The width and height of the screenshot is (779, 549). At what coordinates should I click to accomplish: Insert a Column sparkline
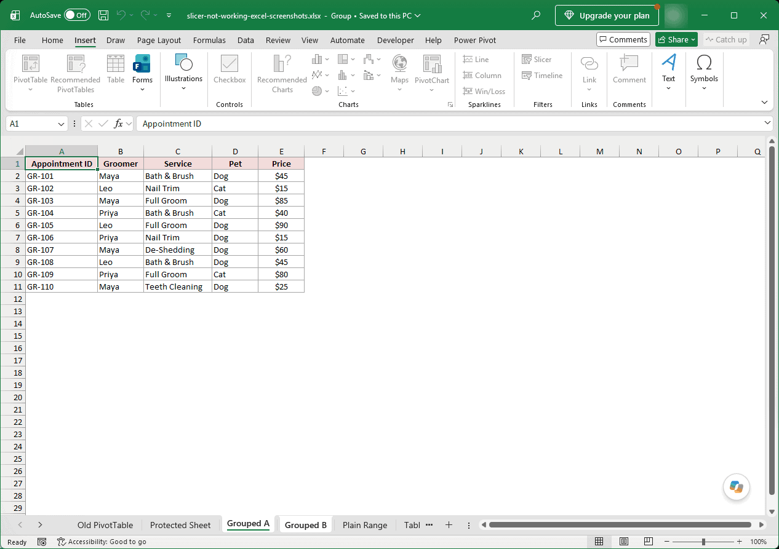482,76
